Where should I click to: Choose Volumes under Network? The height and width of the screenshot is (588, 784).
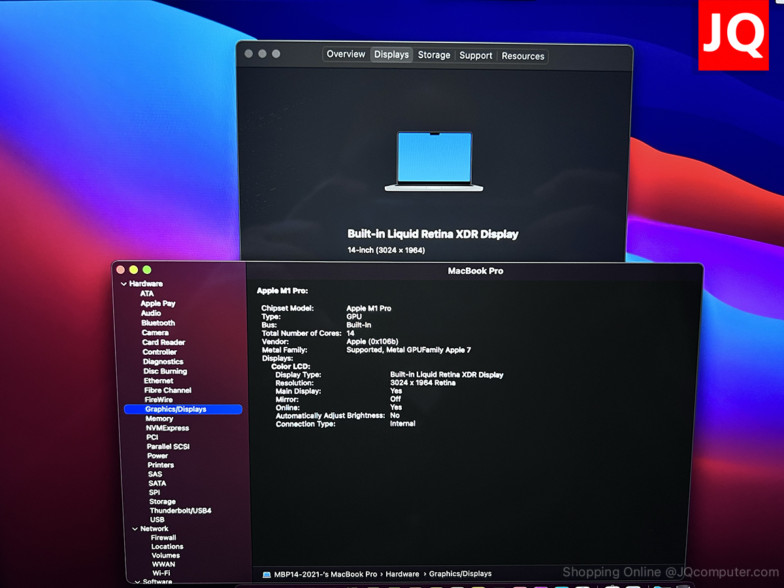166,555
